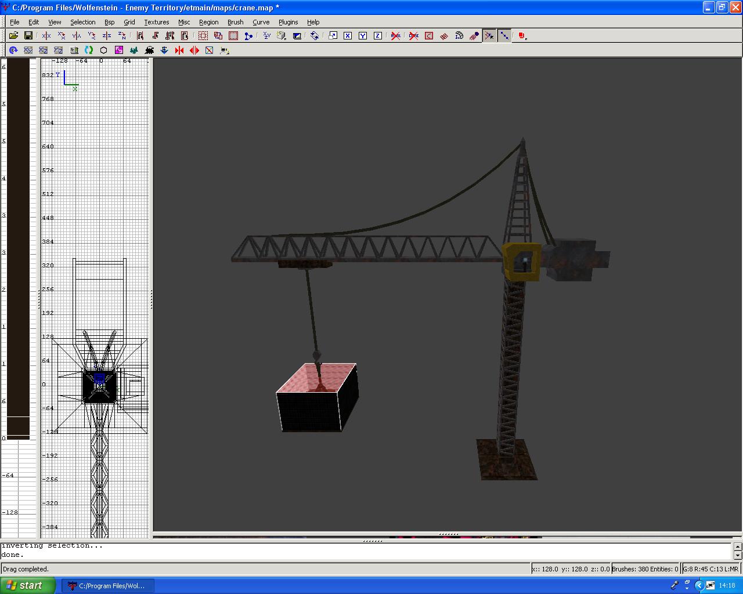Change the view with the XYZ icon
Screen dimensions: 743x594
pyautogui.click(x=267, y=36)
